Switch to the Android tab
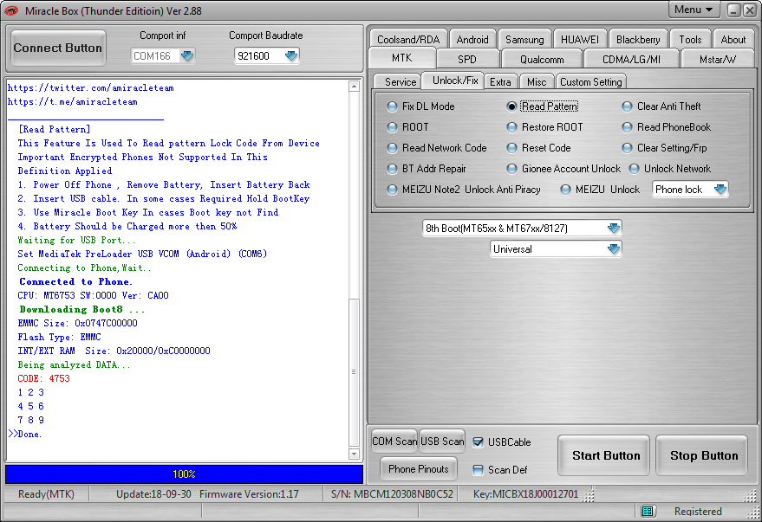The image size is (762, 522). point(472,39)
